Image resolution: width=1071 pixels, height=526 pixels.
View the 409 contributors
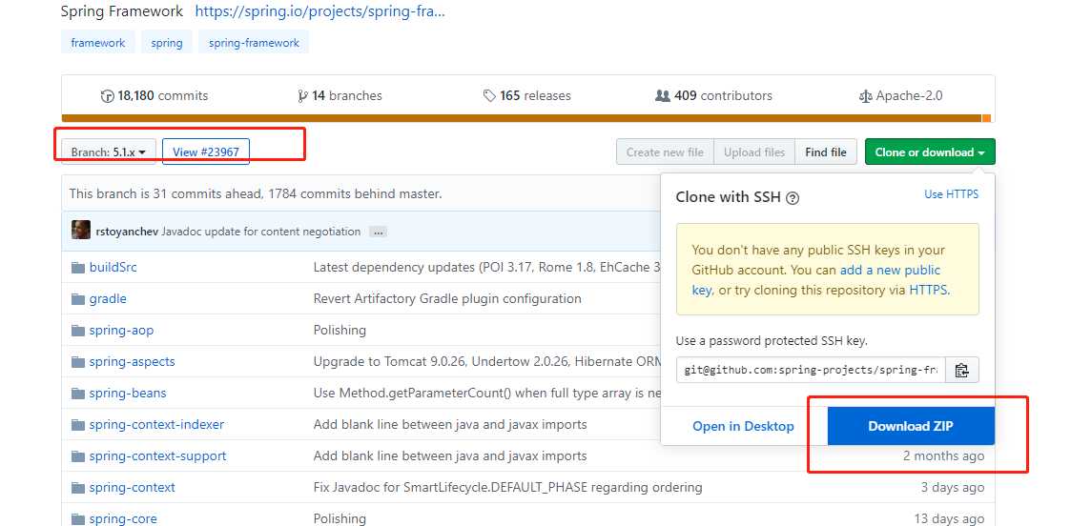pos(713,95)
